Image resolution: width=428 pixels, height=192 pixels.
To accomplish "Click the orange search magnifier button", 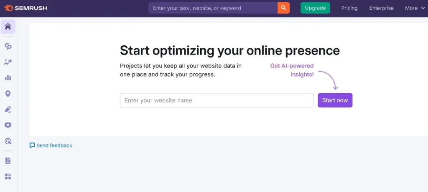I will [283, 8].
